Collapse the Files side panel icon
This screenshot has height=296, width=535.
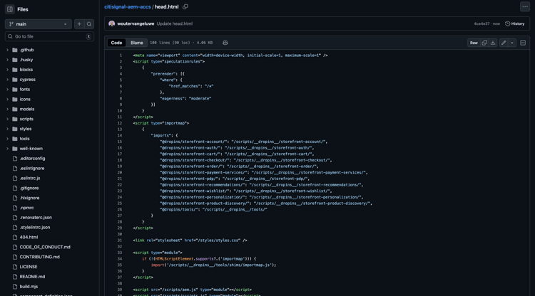click(9, 9)
